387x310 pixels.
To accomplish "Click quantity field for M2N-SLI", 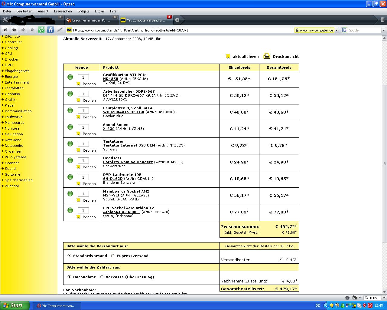I will (83, 194).
